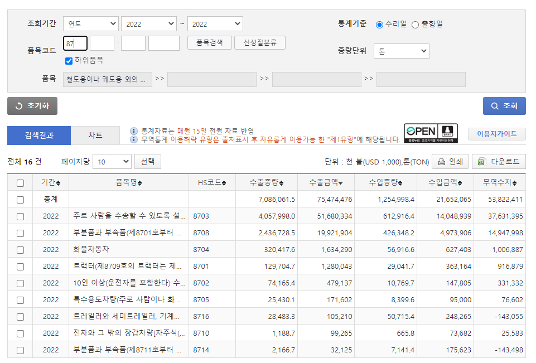Check the HS code 8714 row checkbox
Image resolution: width=536 pixels, height=363 pixels.
click(x=20, y=350)
